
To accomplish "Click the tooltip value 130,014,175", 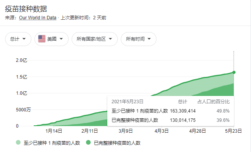I will [183, 120].
